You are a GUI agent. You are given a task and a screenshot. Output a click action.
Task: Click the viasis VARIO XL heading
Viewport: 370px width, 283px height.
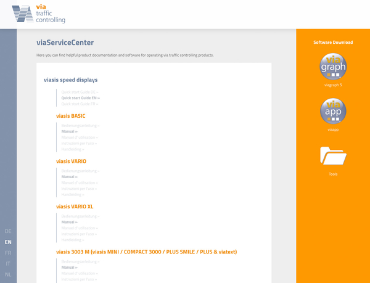coord(75,207)
